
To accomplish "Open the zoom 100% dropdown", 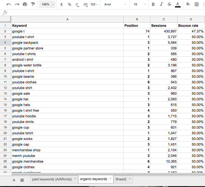I will click(47, 4).
